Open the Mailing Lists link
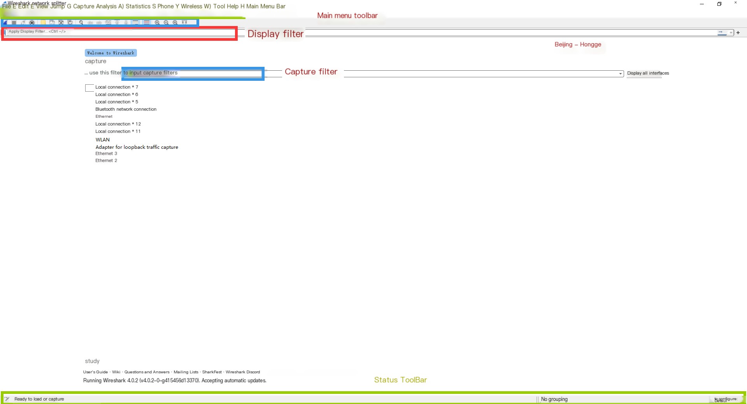The height and width of the screenshot is (404, 747). pos(186,372)
